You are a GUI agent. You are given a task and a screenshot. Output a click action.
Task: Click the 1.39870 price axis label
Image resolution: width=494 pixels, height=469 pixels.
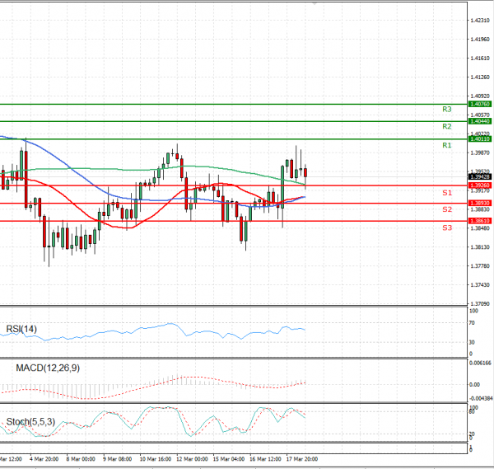(480, 153)
